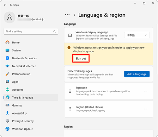Click the back arrow in Settings
Viewport: 158px width, 137px height.
(x=5, y=5)
